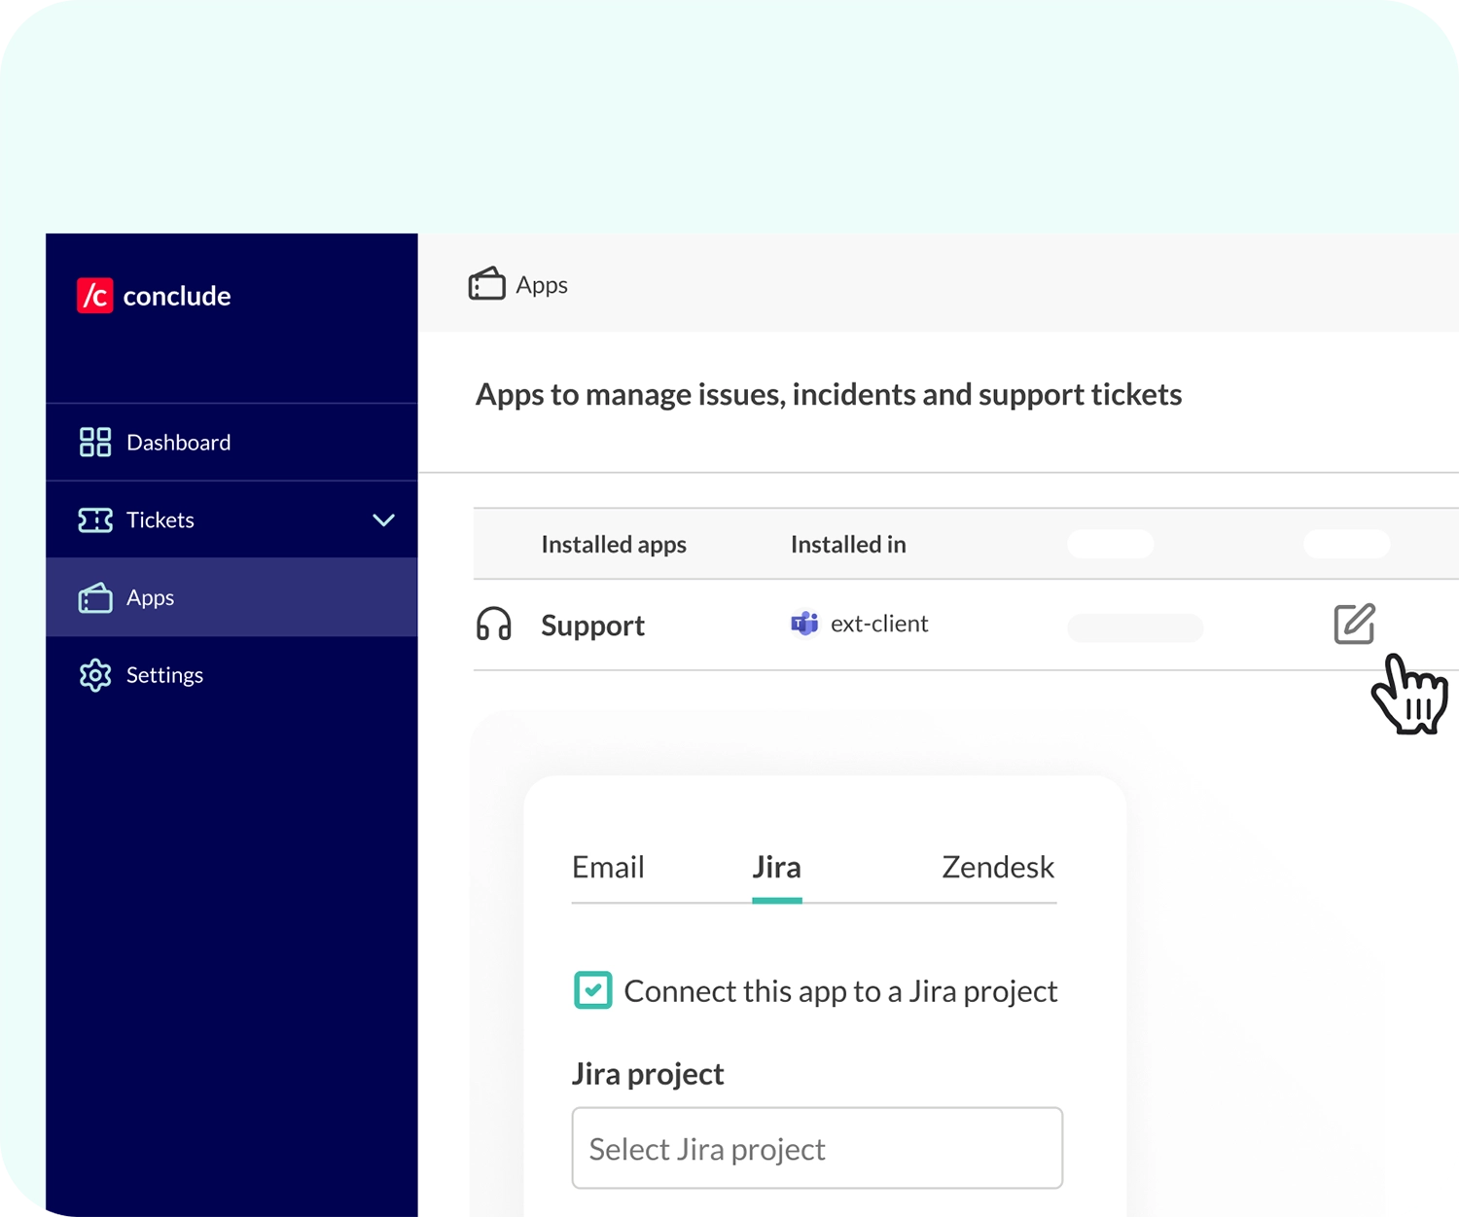1459x1217 pixels.
Task: Click the Installed apps column header
Action: tap(614, 544)
